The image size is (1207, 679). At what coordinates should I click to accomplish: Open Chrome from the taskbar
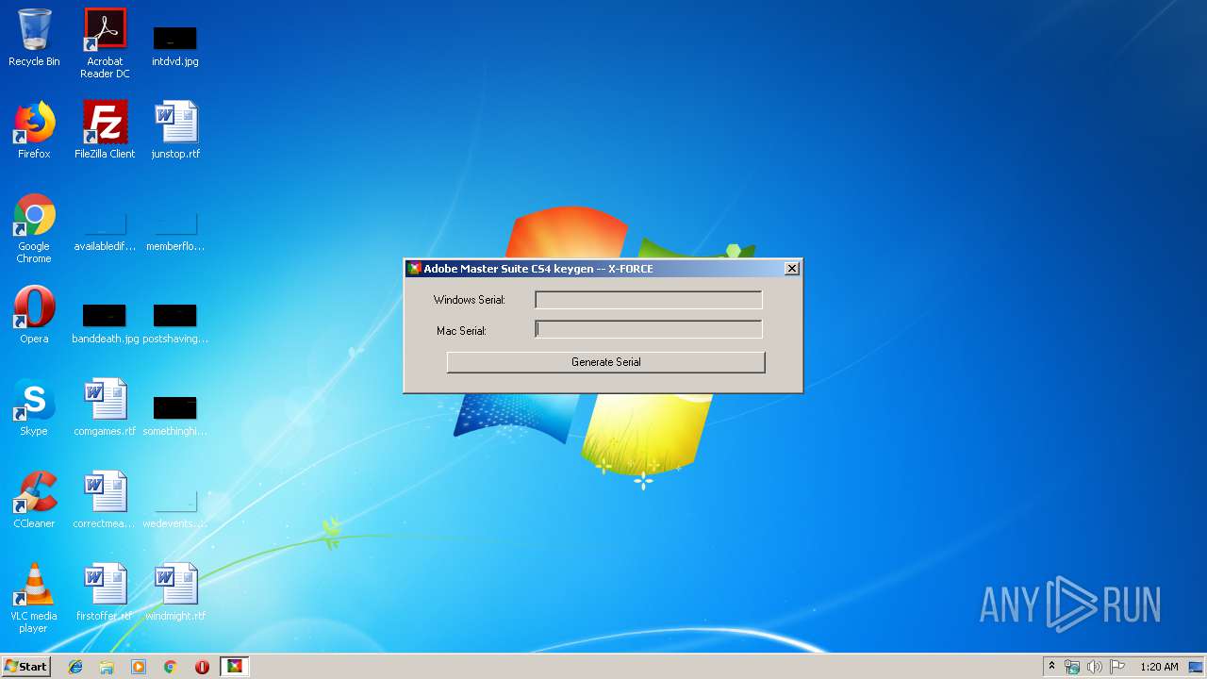pos(171,667)
